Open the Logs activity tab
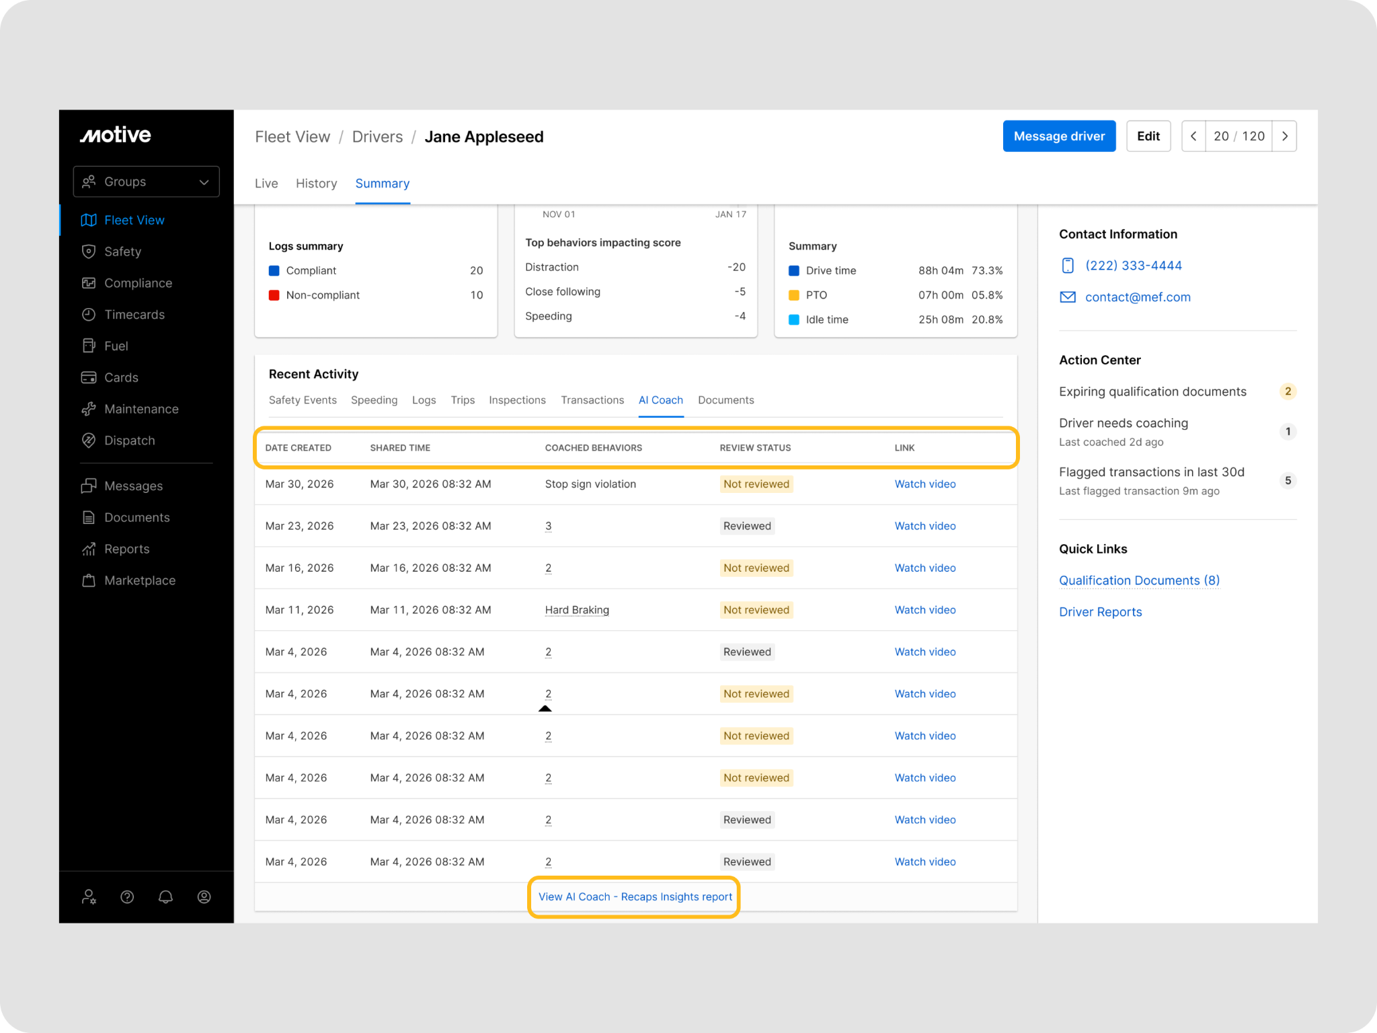1377x1033 pixels. click(x=424, y=400)
